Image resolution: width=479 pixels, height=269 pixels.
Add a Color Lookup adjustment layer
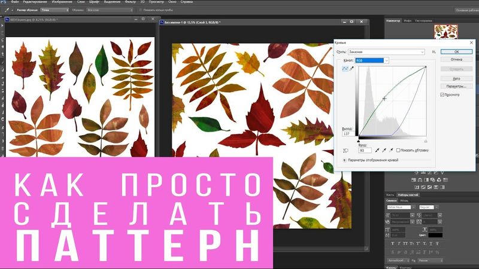[445, 180]
